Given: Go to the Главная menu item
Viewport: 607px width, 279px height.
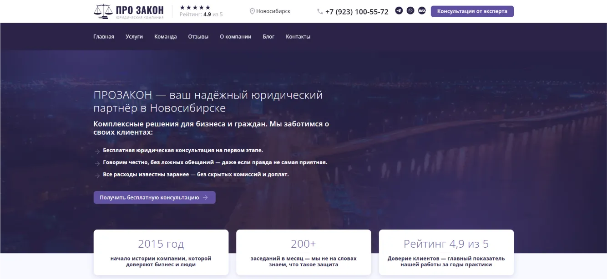Looking at the screenshot, I should 104,37.
